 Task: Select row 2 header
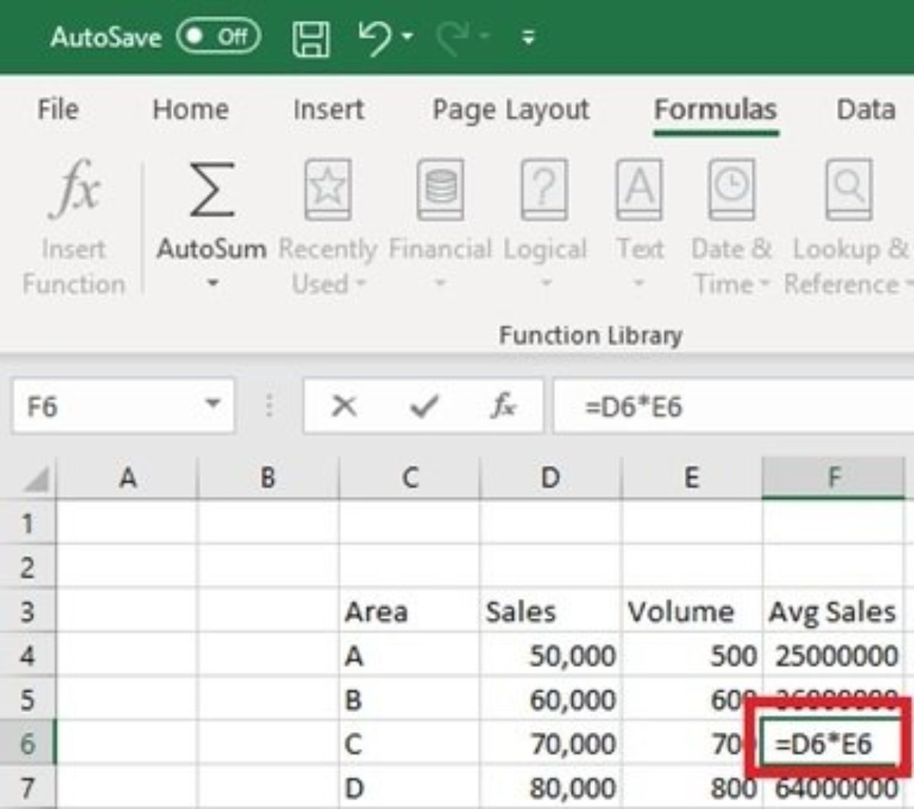coord(27,568)
